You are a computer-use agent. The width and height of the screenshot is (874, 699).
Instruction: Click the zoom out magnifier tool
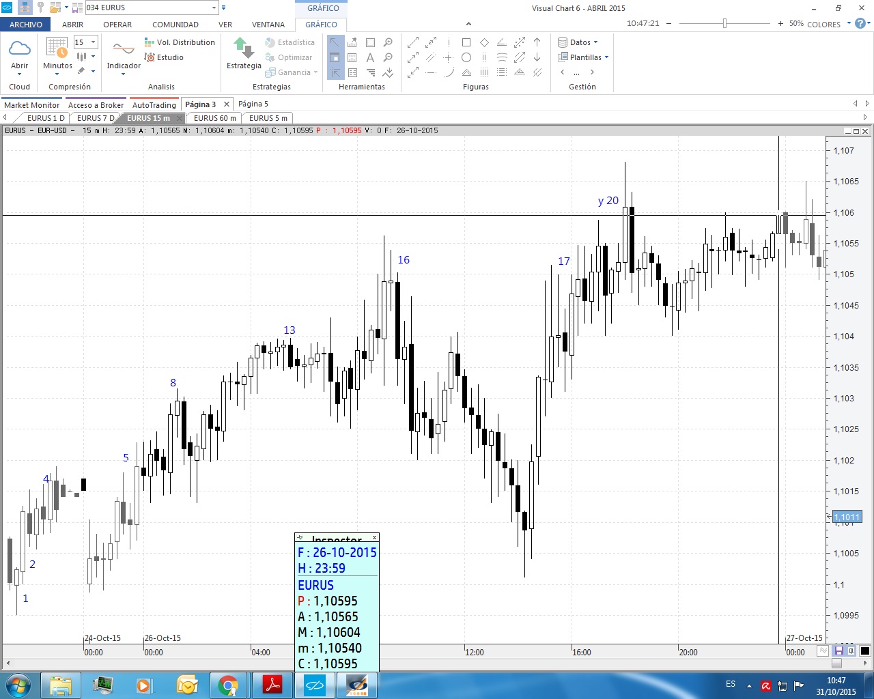click(388, 57)
